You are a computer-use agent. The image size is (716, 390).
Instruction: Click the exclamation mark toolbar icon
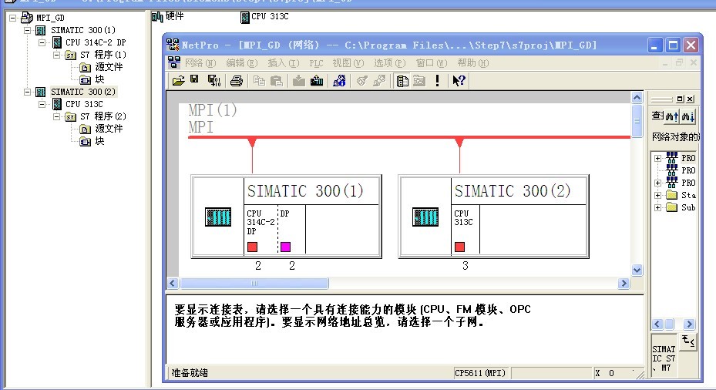(438, 81)
